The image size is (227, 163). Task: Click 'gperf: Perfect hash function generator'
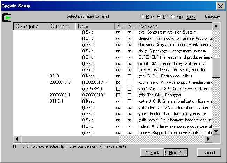(172, 114)
